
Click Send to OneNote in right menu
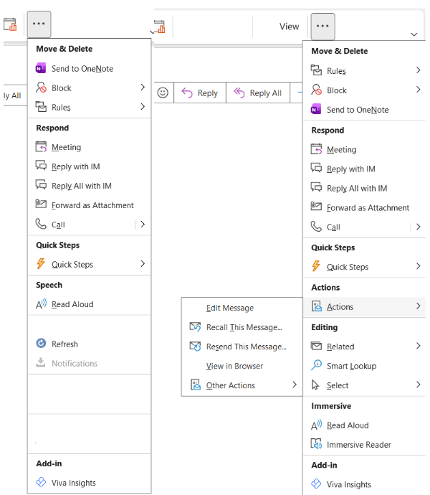click(x=364, y=110)
